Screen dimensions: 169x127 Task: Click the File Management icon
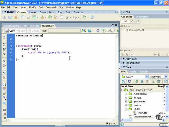point(83,31)
